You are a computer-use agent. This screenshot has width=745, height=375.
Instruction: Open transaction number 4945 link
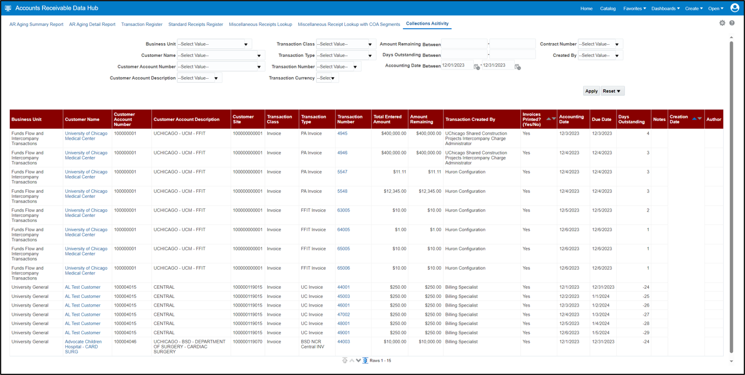(x=343, y=133)
